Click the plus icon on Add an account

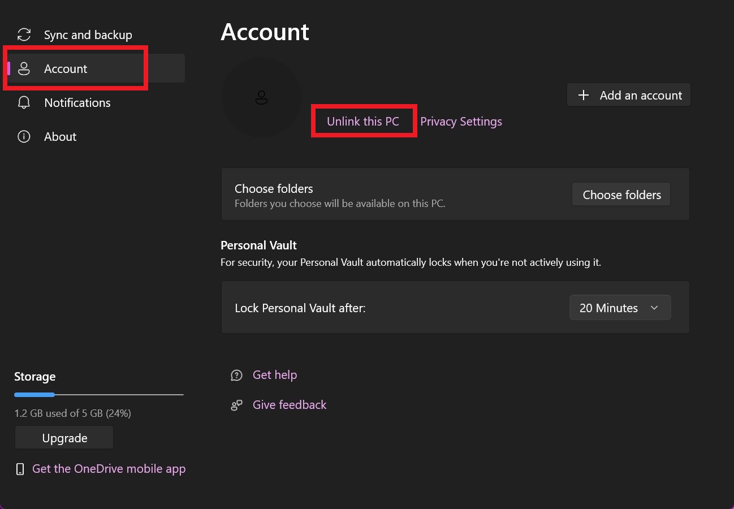[584, 96]
